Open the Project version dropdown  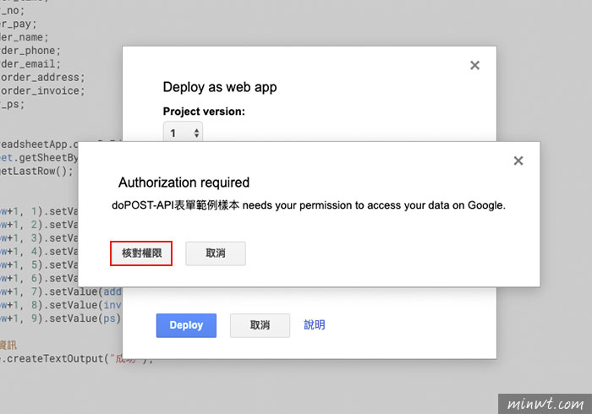coord(183,133)
